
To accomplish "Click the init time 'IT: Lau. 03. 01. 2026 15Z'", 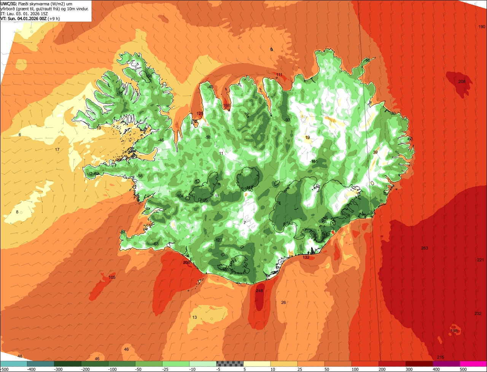I will pos(24,13).
